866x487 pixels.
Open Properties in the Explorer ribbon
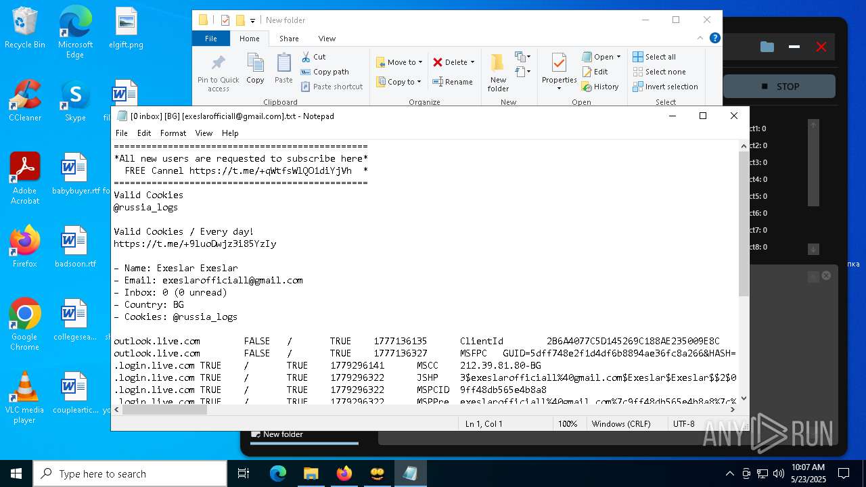559,73
